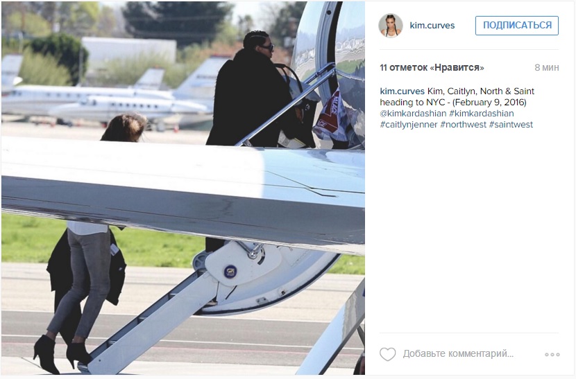
Task: Click the ПОДПИСАТЬСЯ follow button
Action: (x=517, y=26)
